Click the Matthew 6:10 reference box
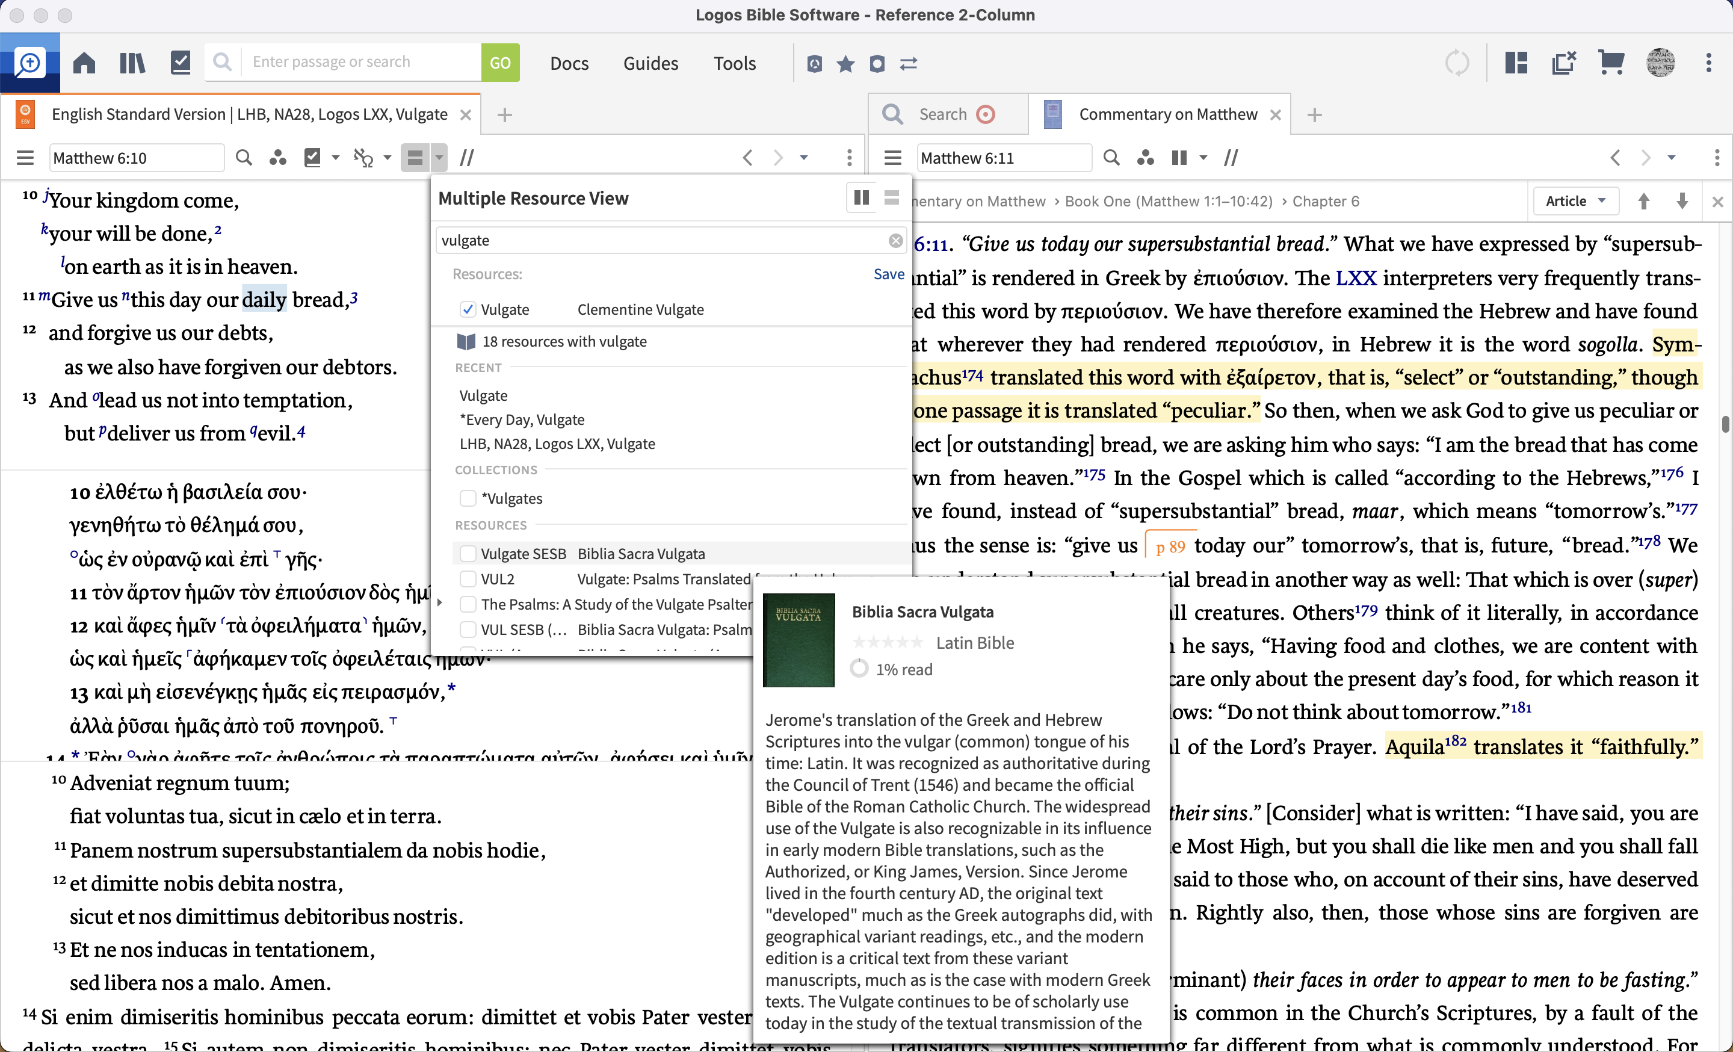Screen dimensions: 1733x1052 (137, 158)
